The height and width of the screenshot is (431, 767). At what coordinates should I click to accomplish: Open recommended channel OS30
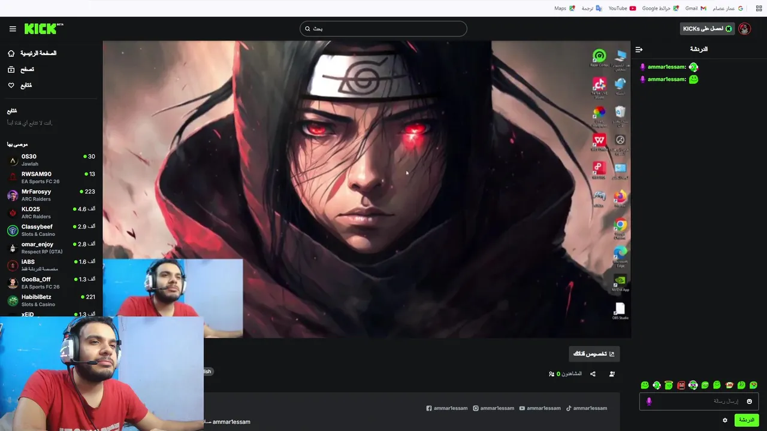click(51, 160)
